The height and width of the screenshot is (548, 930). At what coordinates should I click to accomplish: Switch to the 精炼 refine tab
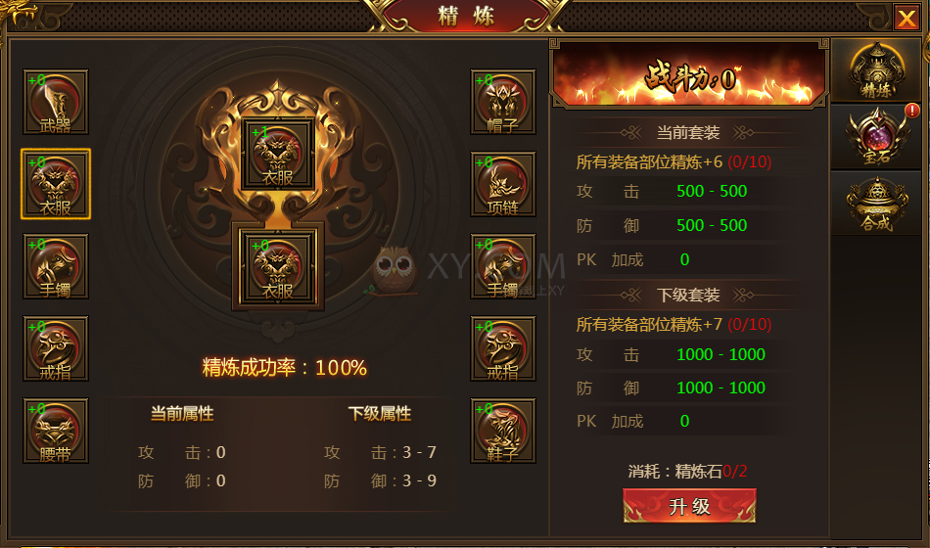coord(876,70)
